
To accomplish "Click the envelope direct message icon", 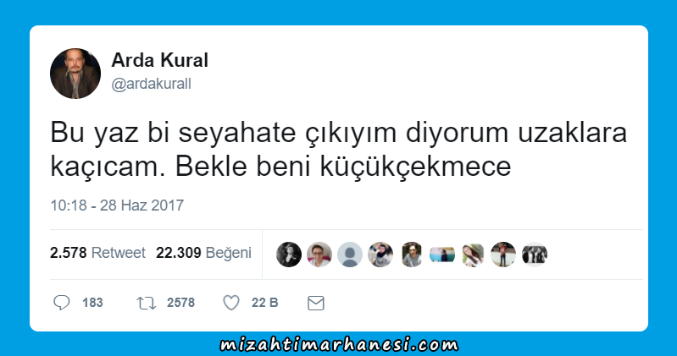I will click(x=315, y=303).
